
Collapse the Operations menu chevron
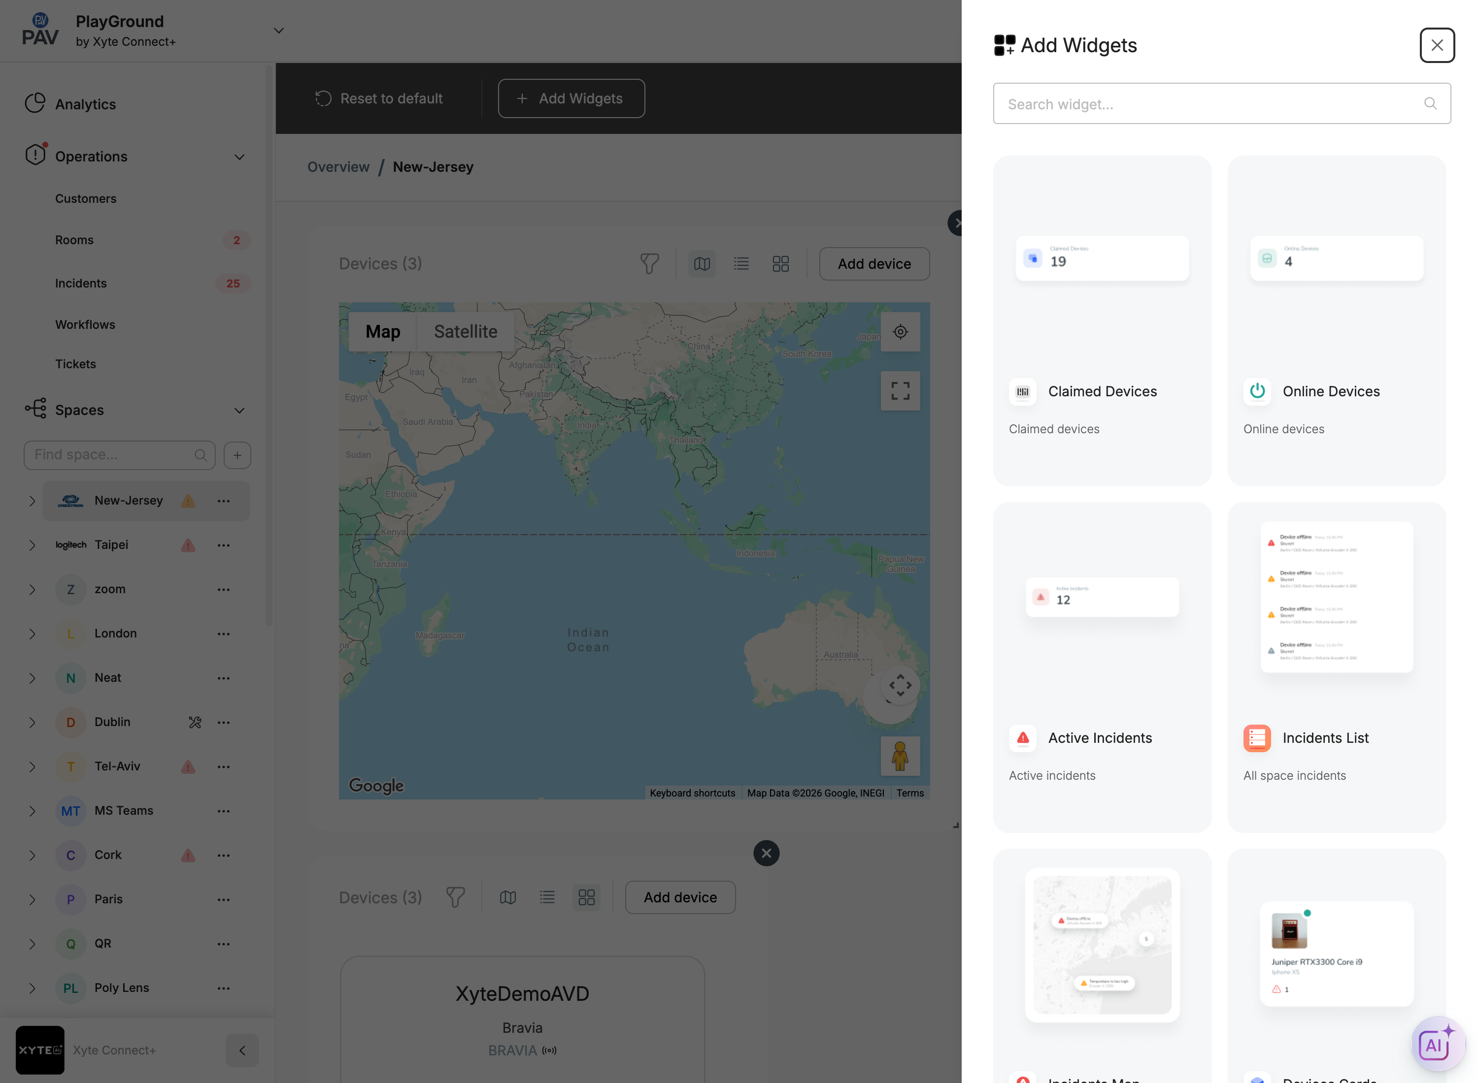(x=239, y=157)
